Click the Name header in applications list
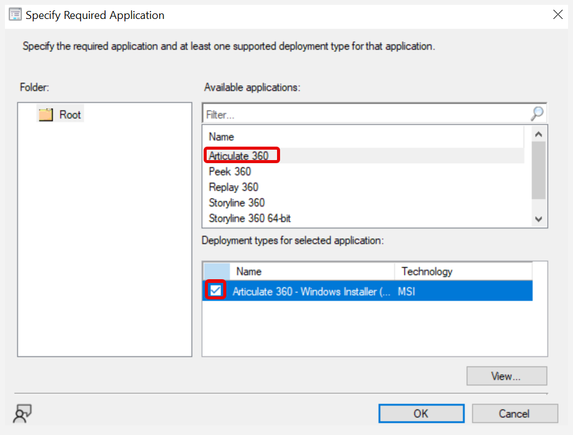The width and height of the screenshot is (573, 435). pos(364,137)
